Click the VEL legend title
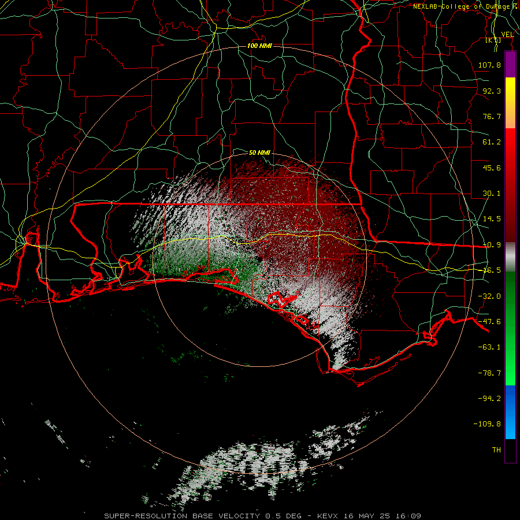This screenshot has height=520, width=520. (507, 34)
